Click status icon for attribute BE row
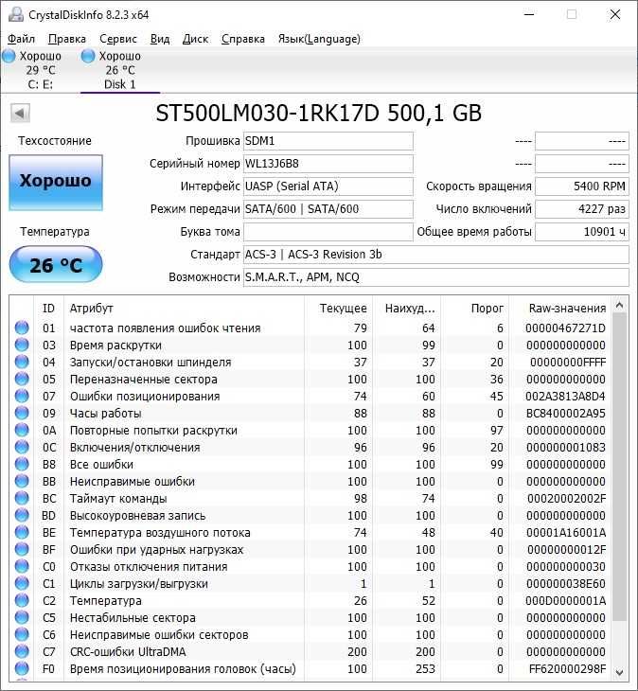The width and height of the screenshot is (638, 691). [22, 532]
